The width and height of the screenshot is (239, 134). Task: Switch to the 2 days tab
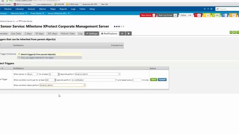[28, 33]
